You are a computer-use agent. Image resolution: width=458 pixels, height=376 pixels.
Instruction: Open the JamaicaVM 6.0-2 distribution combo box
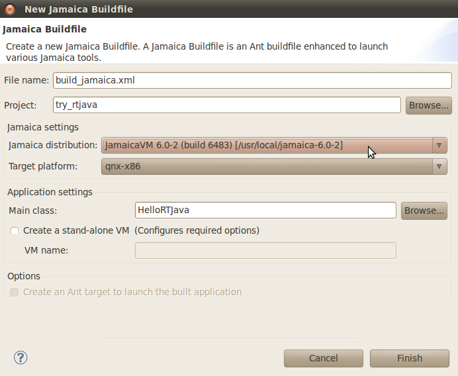point(274,145)
